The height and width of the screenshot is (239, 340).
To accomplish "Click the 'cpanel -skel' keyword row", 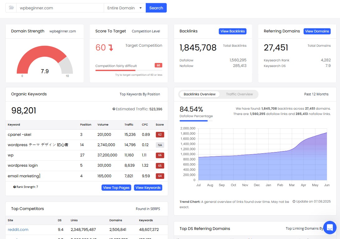I will point(87,135).
